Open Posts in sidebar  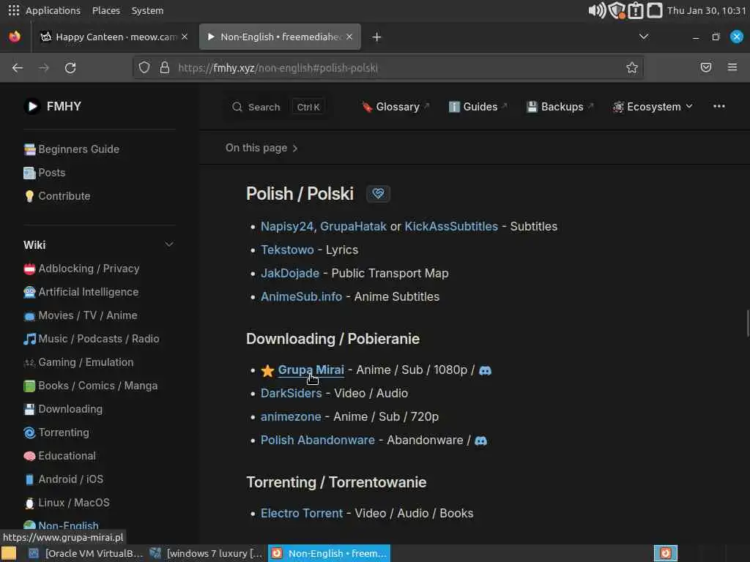point(45,173)
